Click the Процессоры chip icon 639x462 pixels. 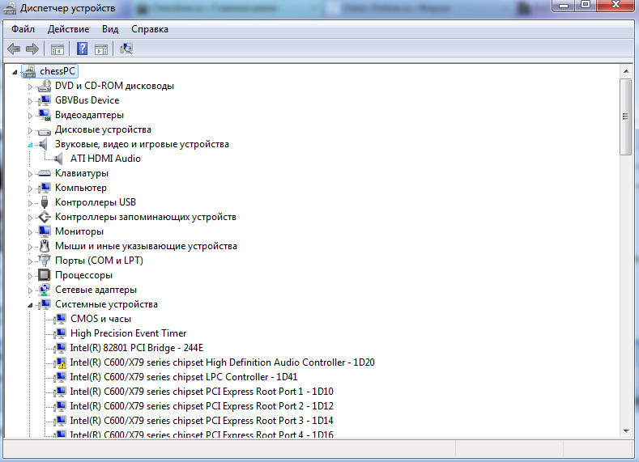click(x=44, y=275)
